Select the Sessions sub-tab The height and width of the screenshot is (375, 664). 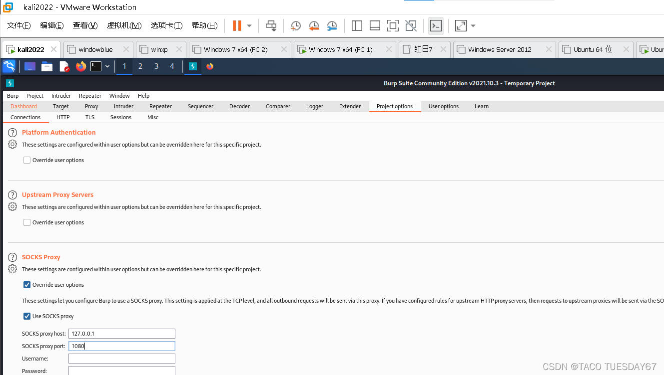coord(121,117)
